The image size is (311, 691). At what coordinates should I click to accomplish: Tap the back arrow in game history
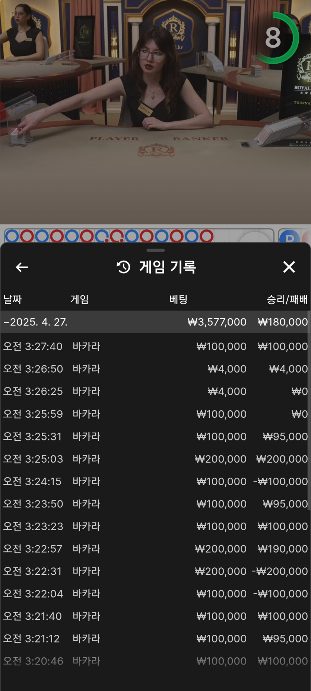click(x=22, y=267)
